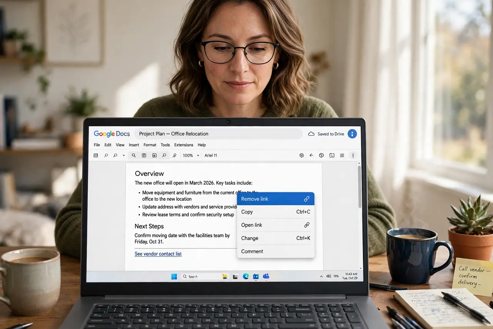Show hidden tray icons chevron
This screenshot has width=493, height=329.
[321, 276]
